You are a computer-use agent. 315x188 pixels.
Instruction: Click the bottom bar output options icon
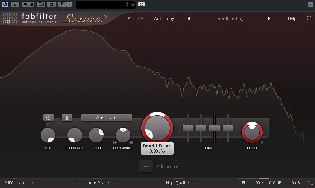(243, 183)
